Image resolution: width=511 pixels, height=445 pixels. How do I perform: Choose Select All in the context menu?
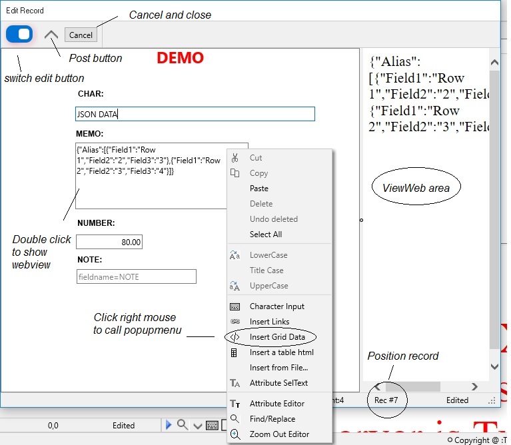click(x=266, y=234)
